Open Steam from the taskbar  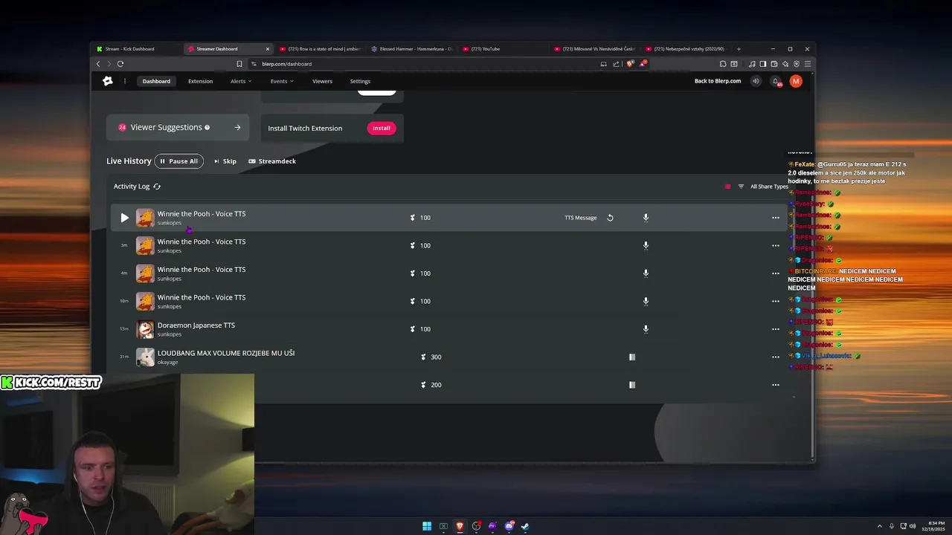pos(525,526)
